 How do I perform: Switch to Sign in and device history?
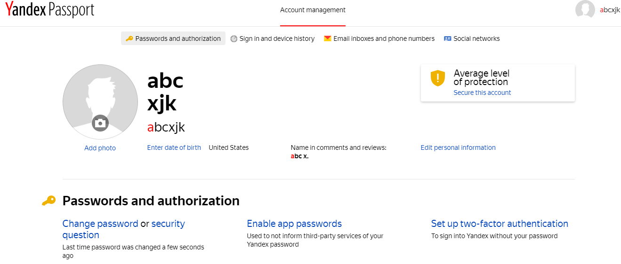(277, 39)
